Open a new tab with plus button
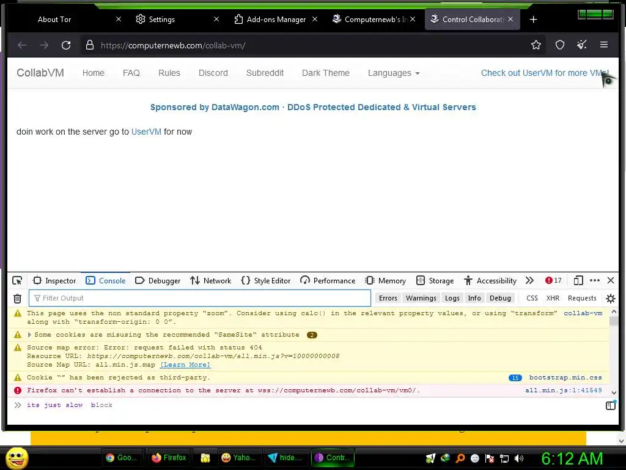The image size is (626, 470). [x=533, y=19]
